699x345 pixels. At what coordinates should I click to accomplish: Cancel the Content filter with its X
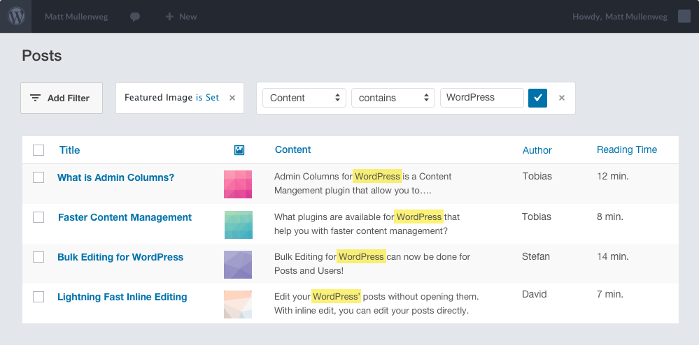pyautogui.click(x=562, y=98)
